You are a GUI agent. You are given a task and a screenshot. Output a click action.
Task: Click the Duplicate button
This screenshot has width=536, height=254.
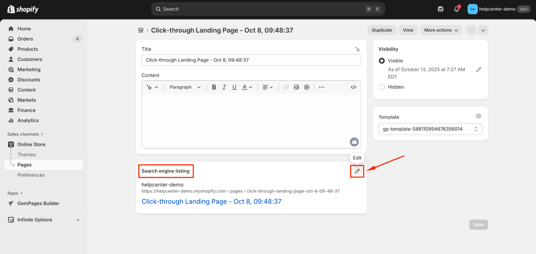[382, 30]
